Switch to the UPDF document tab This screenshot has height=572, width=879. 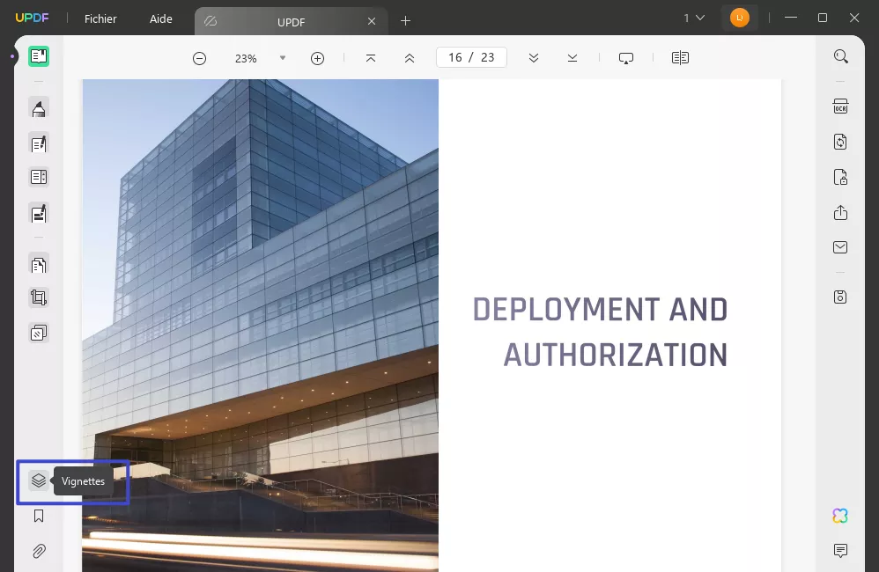291,21
